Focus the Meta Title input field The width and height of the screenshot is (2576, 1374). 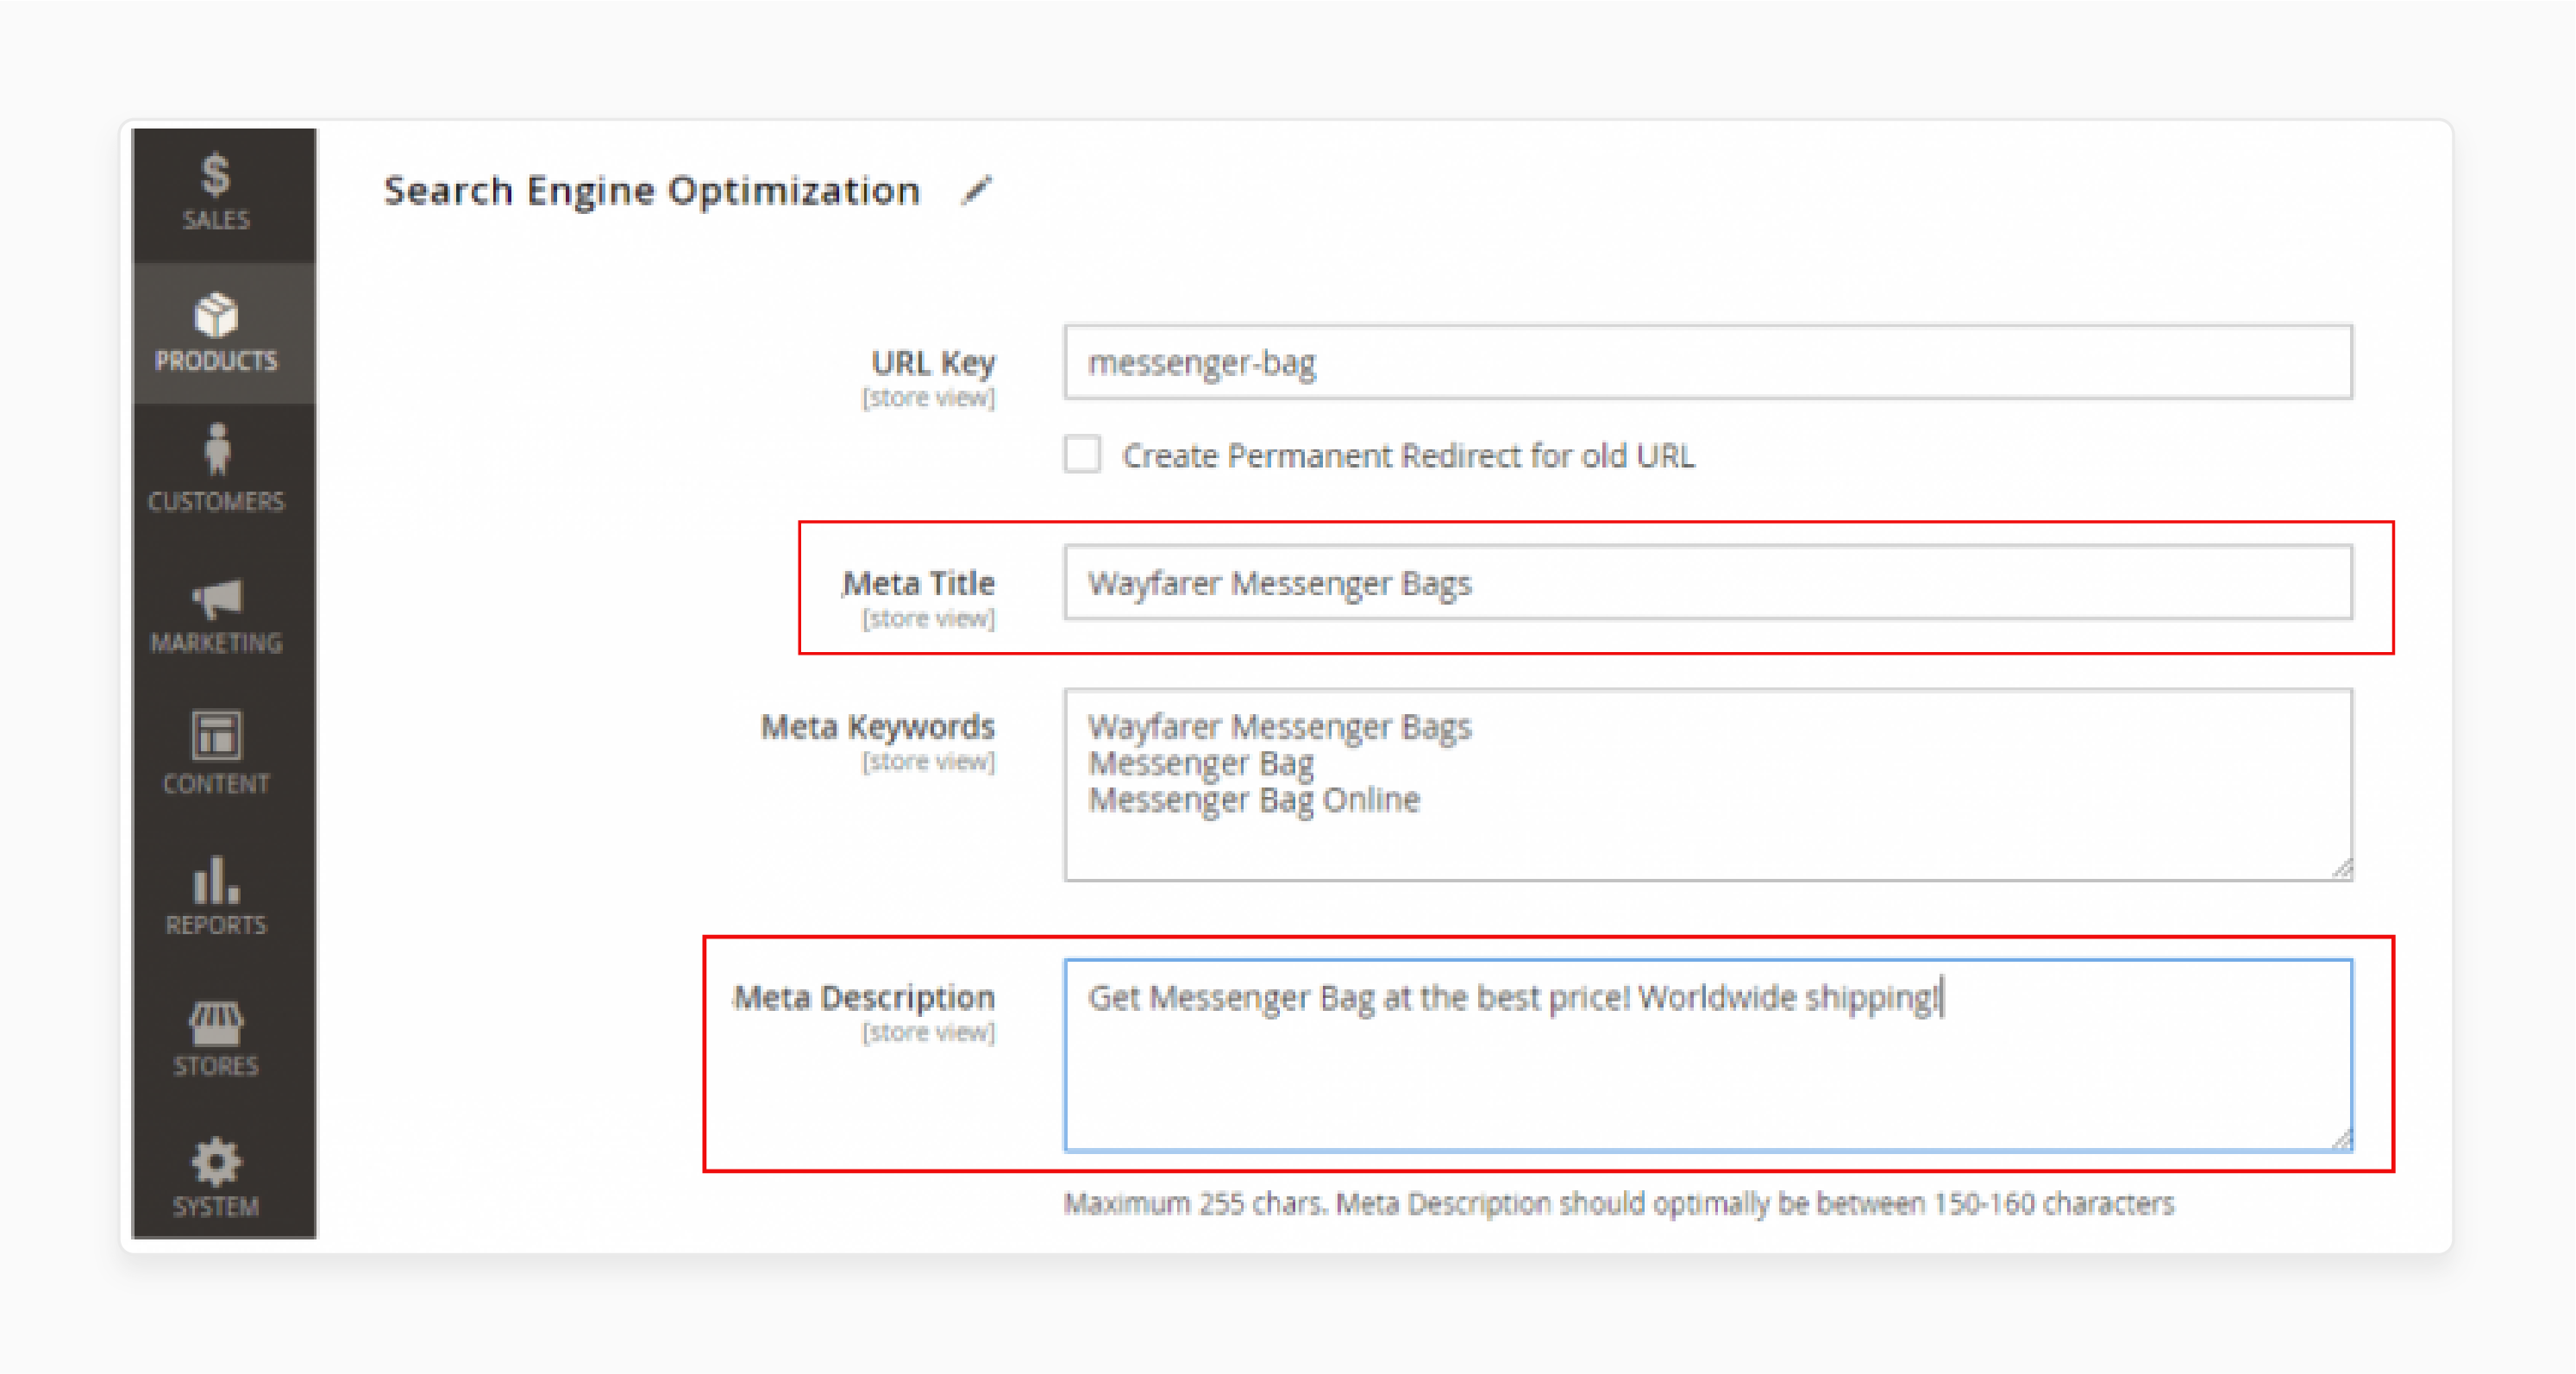click(x=1708, y=583)
